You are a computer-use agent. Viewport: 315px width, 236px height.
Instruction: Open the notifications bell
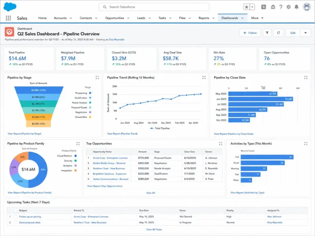[x=296, y=7]
